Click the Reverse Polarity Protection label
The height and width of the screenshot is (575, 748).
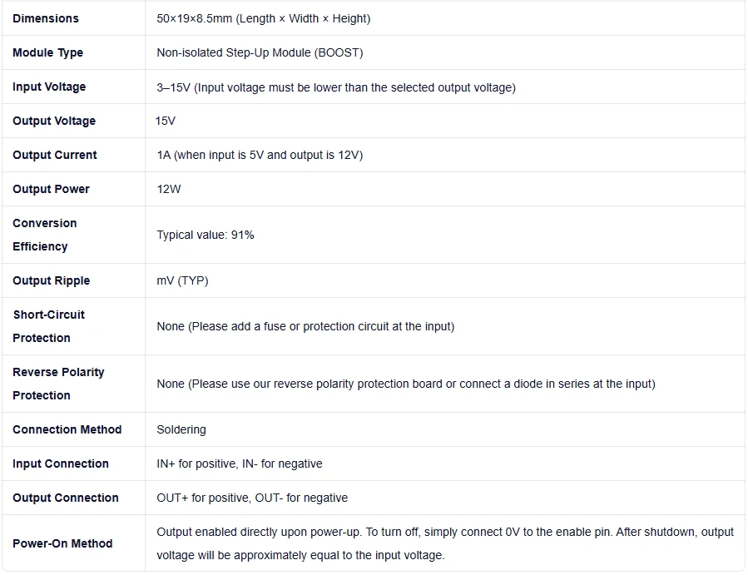[x=58, y=384]
